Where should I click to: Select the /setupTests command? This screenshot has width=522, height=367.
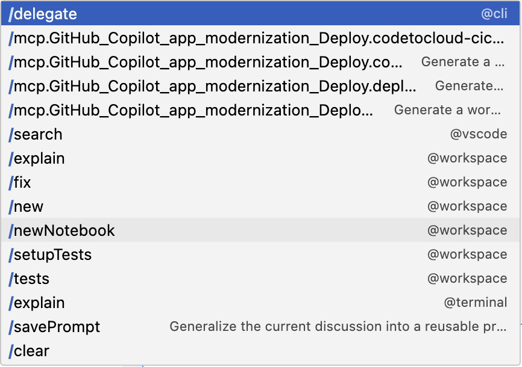point(51,254)
